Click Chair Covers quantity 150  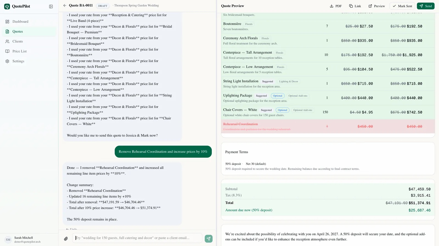coord(325,112)
